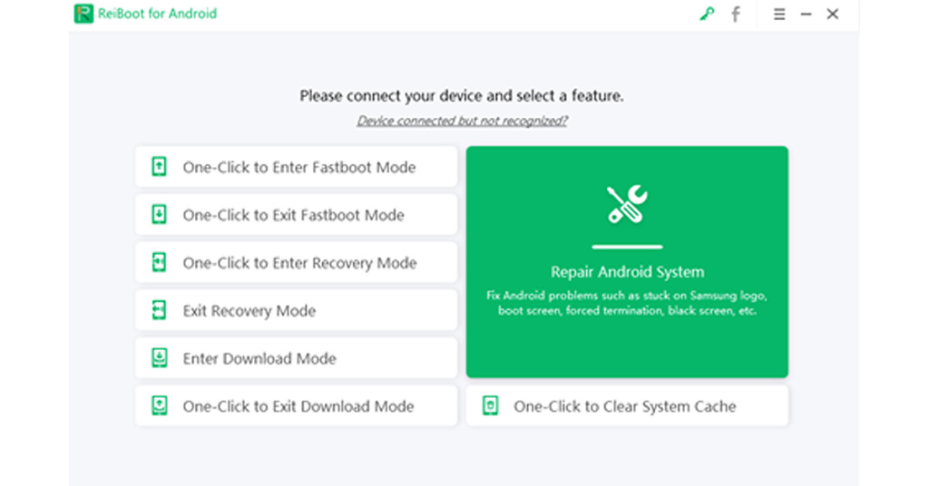Click the Exit Recovery Mode phone icon
Screen dimensions: 929x486
click(x=160, y=311)
